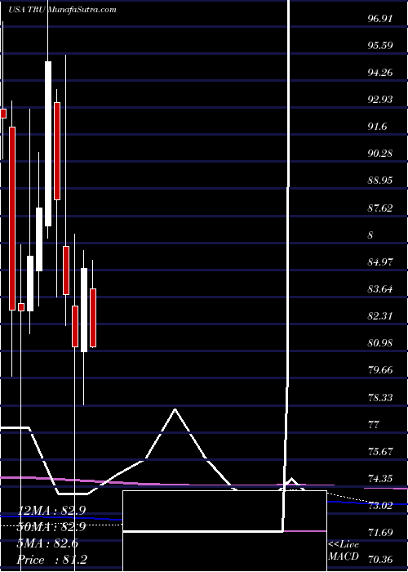Select the 90.28 price level

(380, 154)
